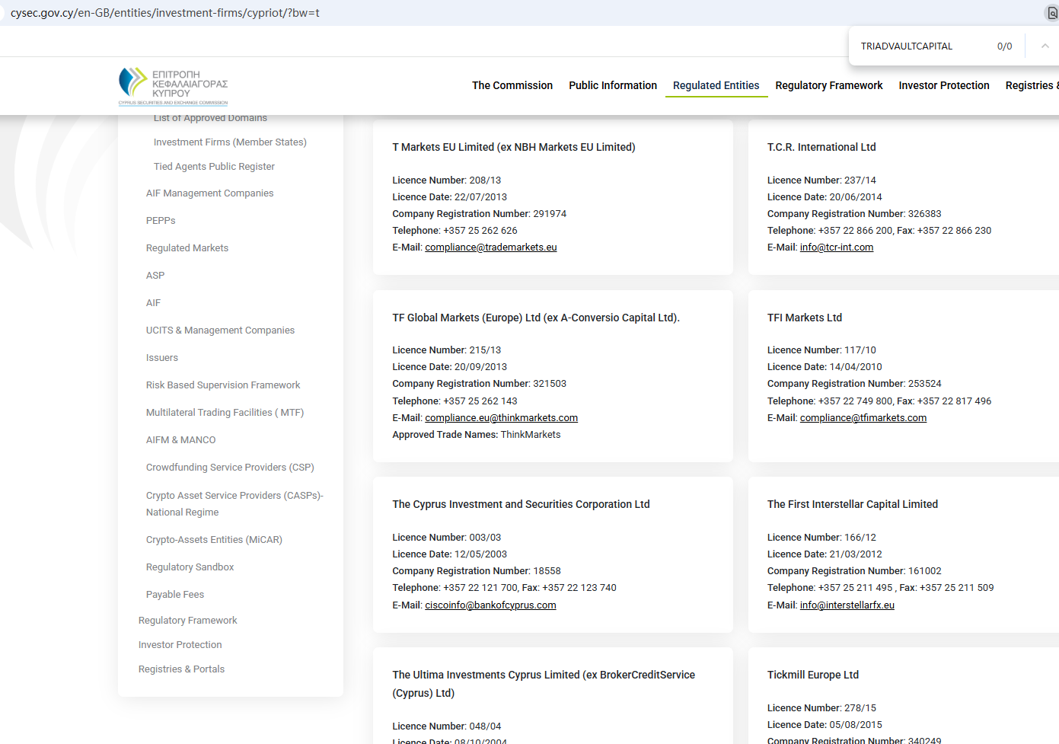The width and height of the screenshot is (1059, 744).
Task: Open compliance.eu@thinkmarkets.com email link
Action: click(501, 418)
